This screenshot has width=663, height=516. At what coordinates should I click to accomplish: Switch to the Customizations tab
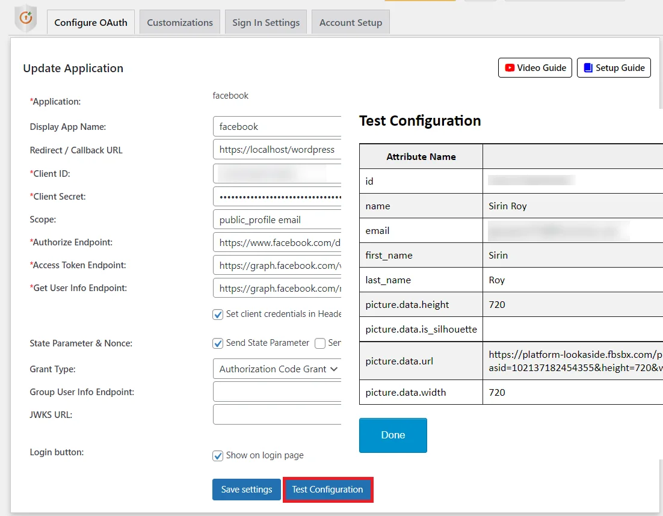point(180,22)
